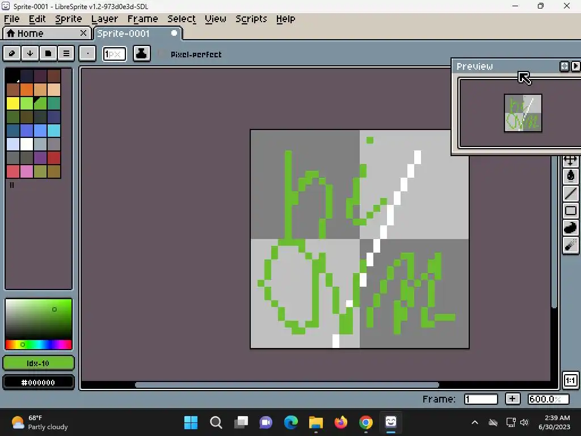581x436 pixels.
Task: Pick the cyan palette swatch
Action: (x=54, y=131)
